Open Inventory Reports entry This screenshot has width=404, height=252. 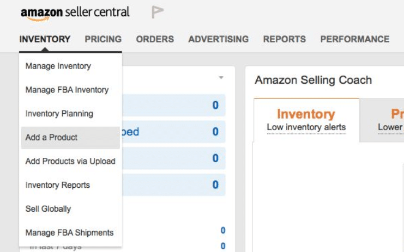[70, 185]
